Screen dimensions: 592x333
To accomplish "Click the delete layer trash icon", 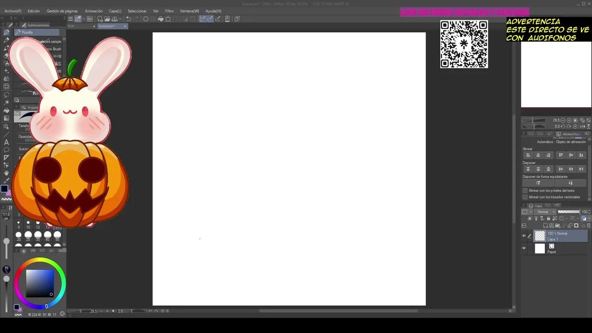I will pyautogui.click(x=589, y=225).
